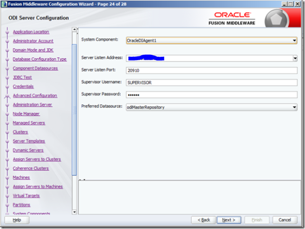This screenshot has width=305, height=229.
Task: Open Component Datasources step
Action: [x=36, y=68]
